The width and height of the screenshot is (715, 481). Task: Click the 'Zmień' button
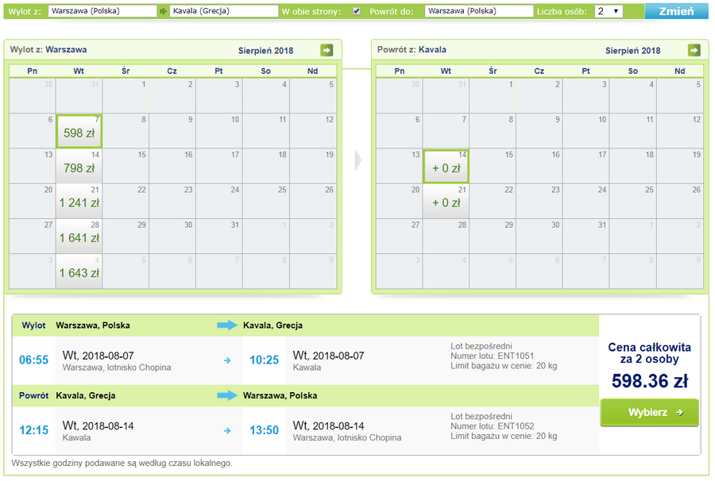(676, 11)
